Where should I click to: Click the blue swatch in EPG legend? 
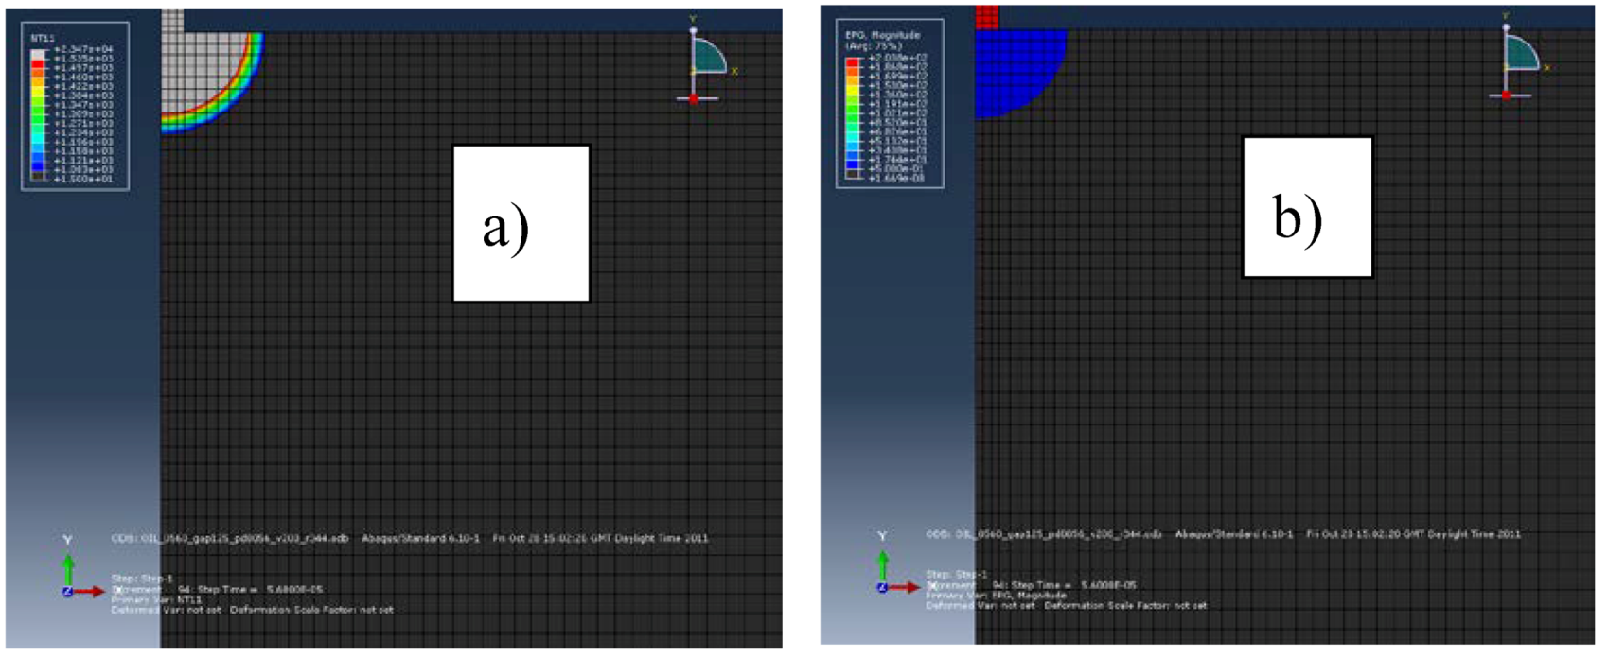tap(853, 164)
